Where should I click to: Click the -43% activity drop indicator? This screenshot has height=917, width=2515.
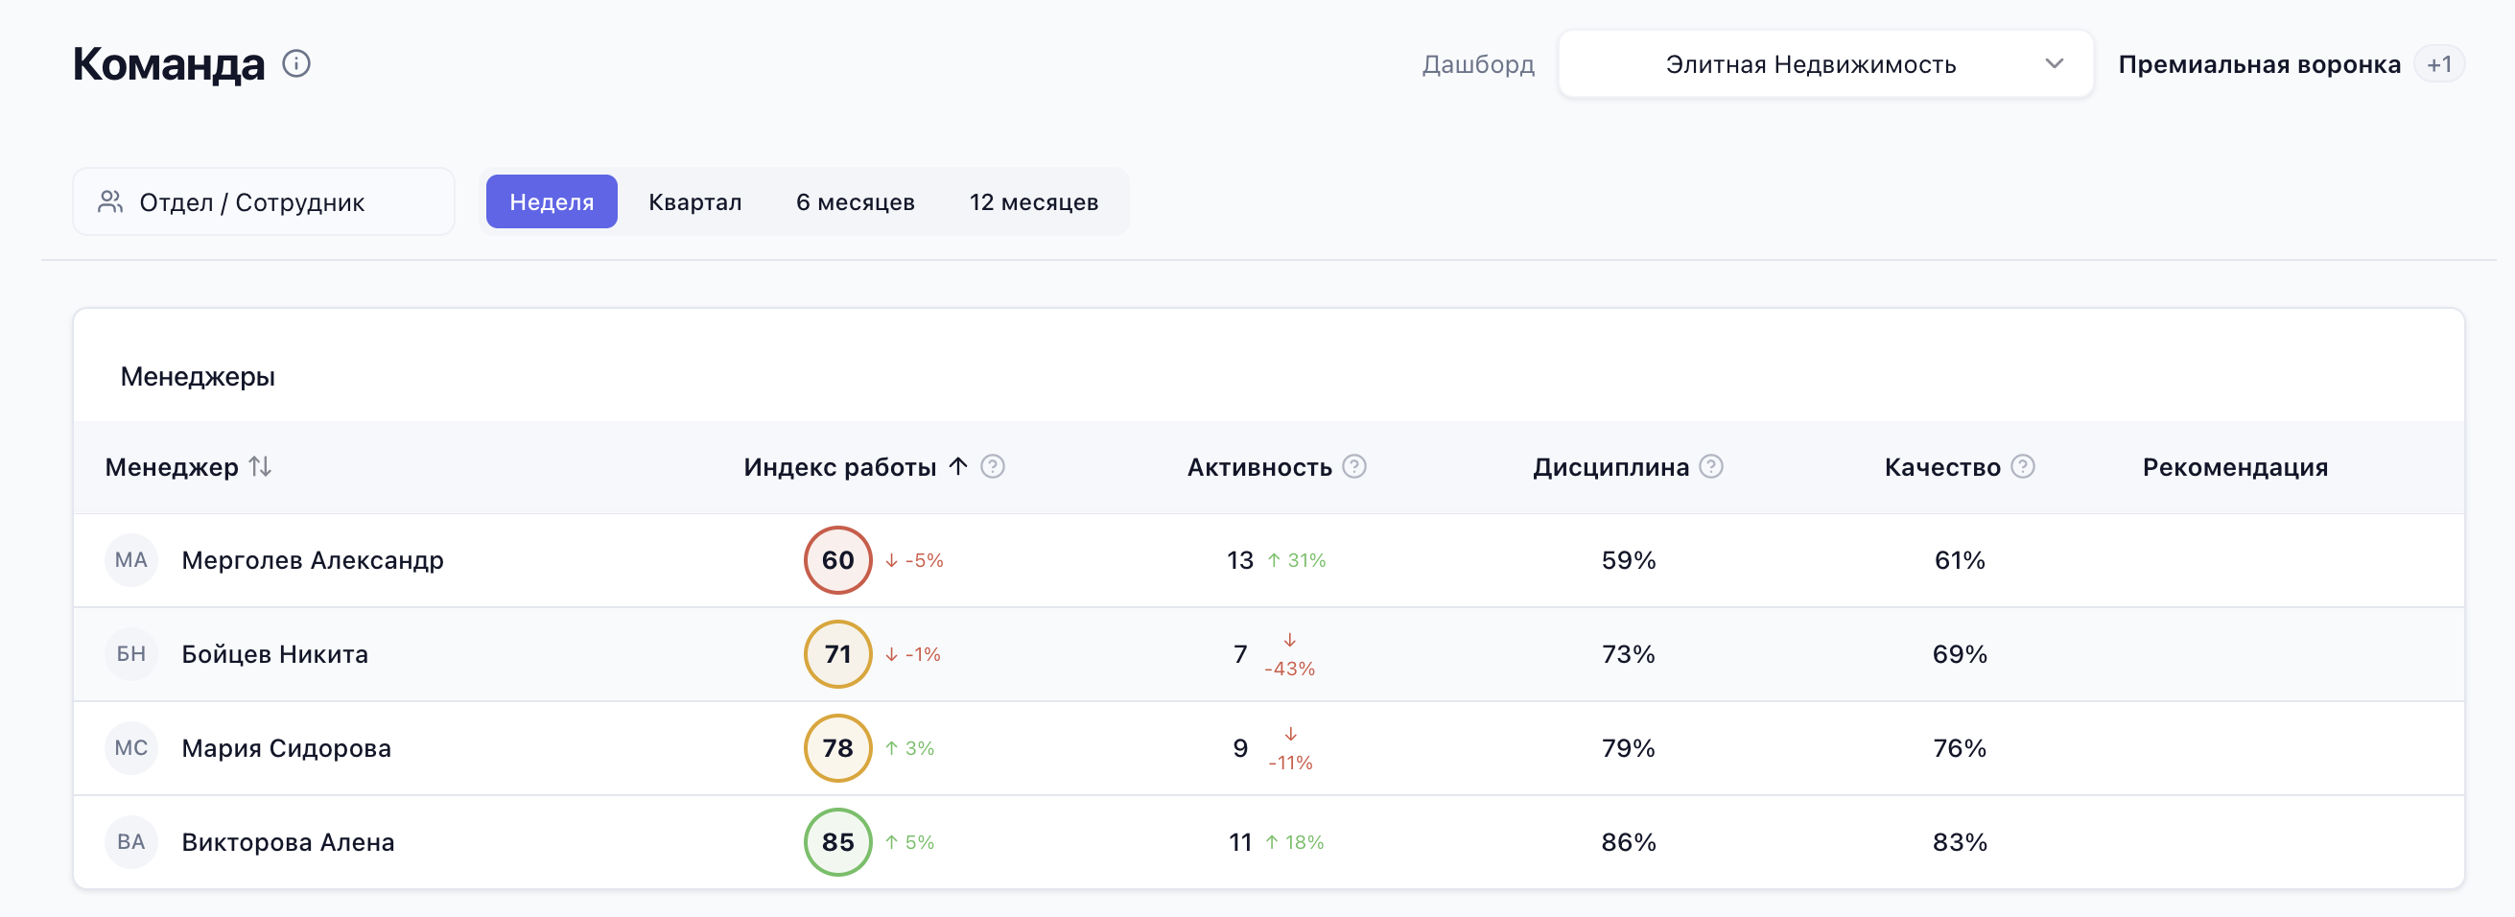click(1290, 655)
